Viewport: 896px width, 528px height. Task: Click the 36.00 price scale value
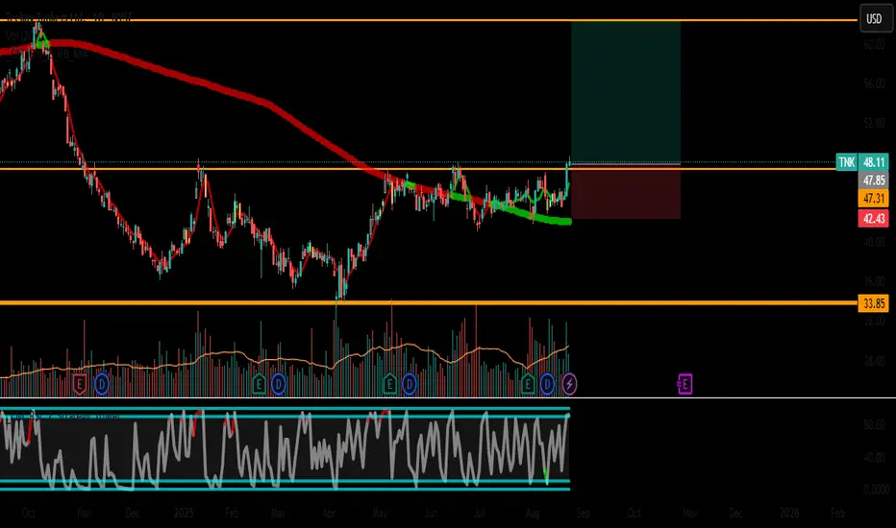coord(874,281)
